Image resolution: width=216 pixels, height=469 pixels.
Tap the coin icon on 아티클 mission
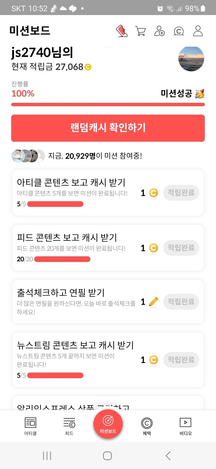click(x=154, y=193)
